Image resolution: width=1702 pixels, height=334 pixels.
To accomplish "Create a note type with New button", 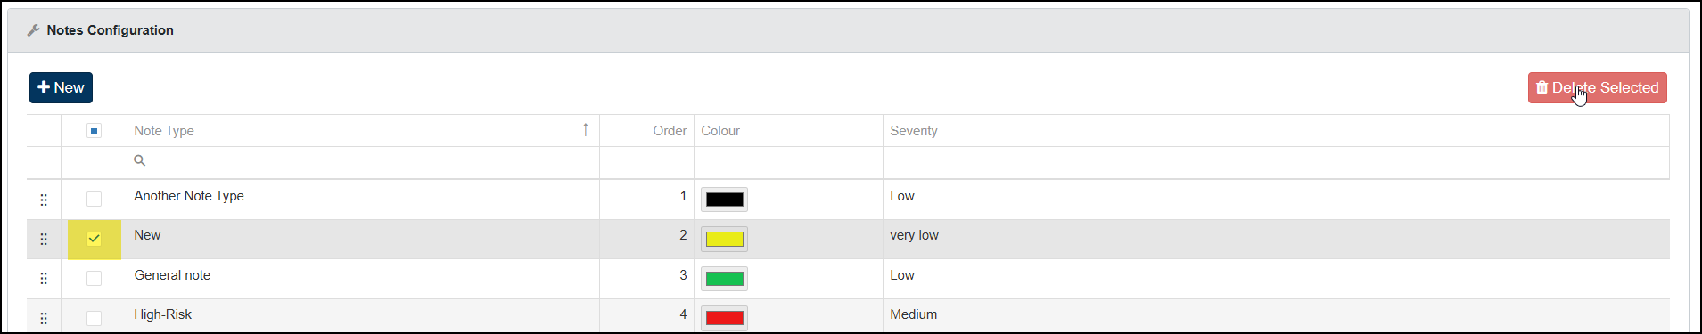I will 61,88.
